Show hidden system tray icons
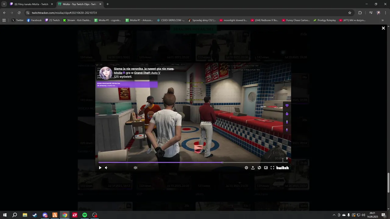Viewport: 390px width, 219px height. click(334, 215)
